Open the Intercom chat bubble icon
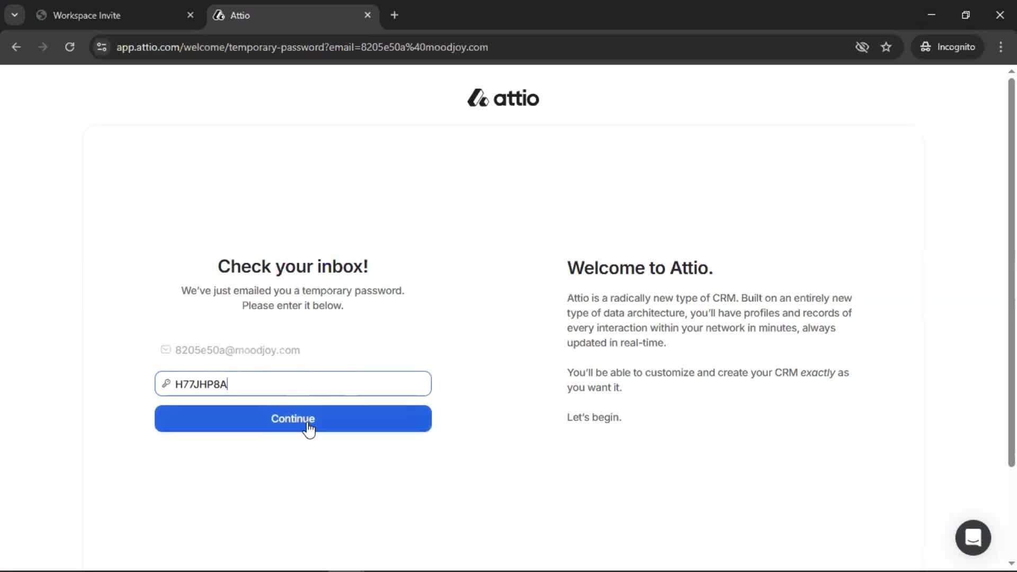The width and height of the screenshot is (1017, 572). (973, 538)
